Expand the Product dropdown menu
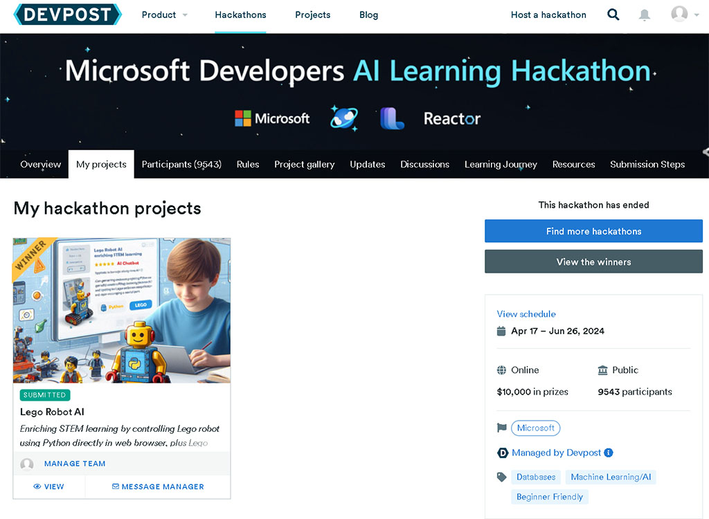Screen dimensions: 709x519 tap(164, 15)
